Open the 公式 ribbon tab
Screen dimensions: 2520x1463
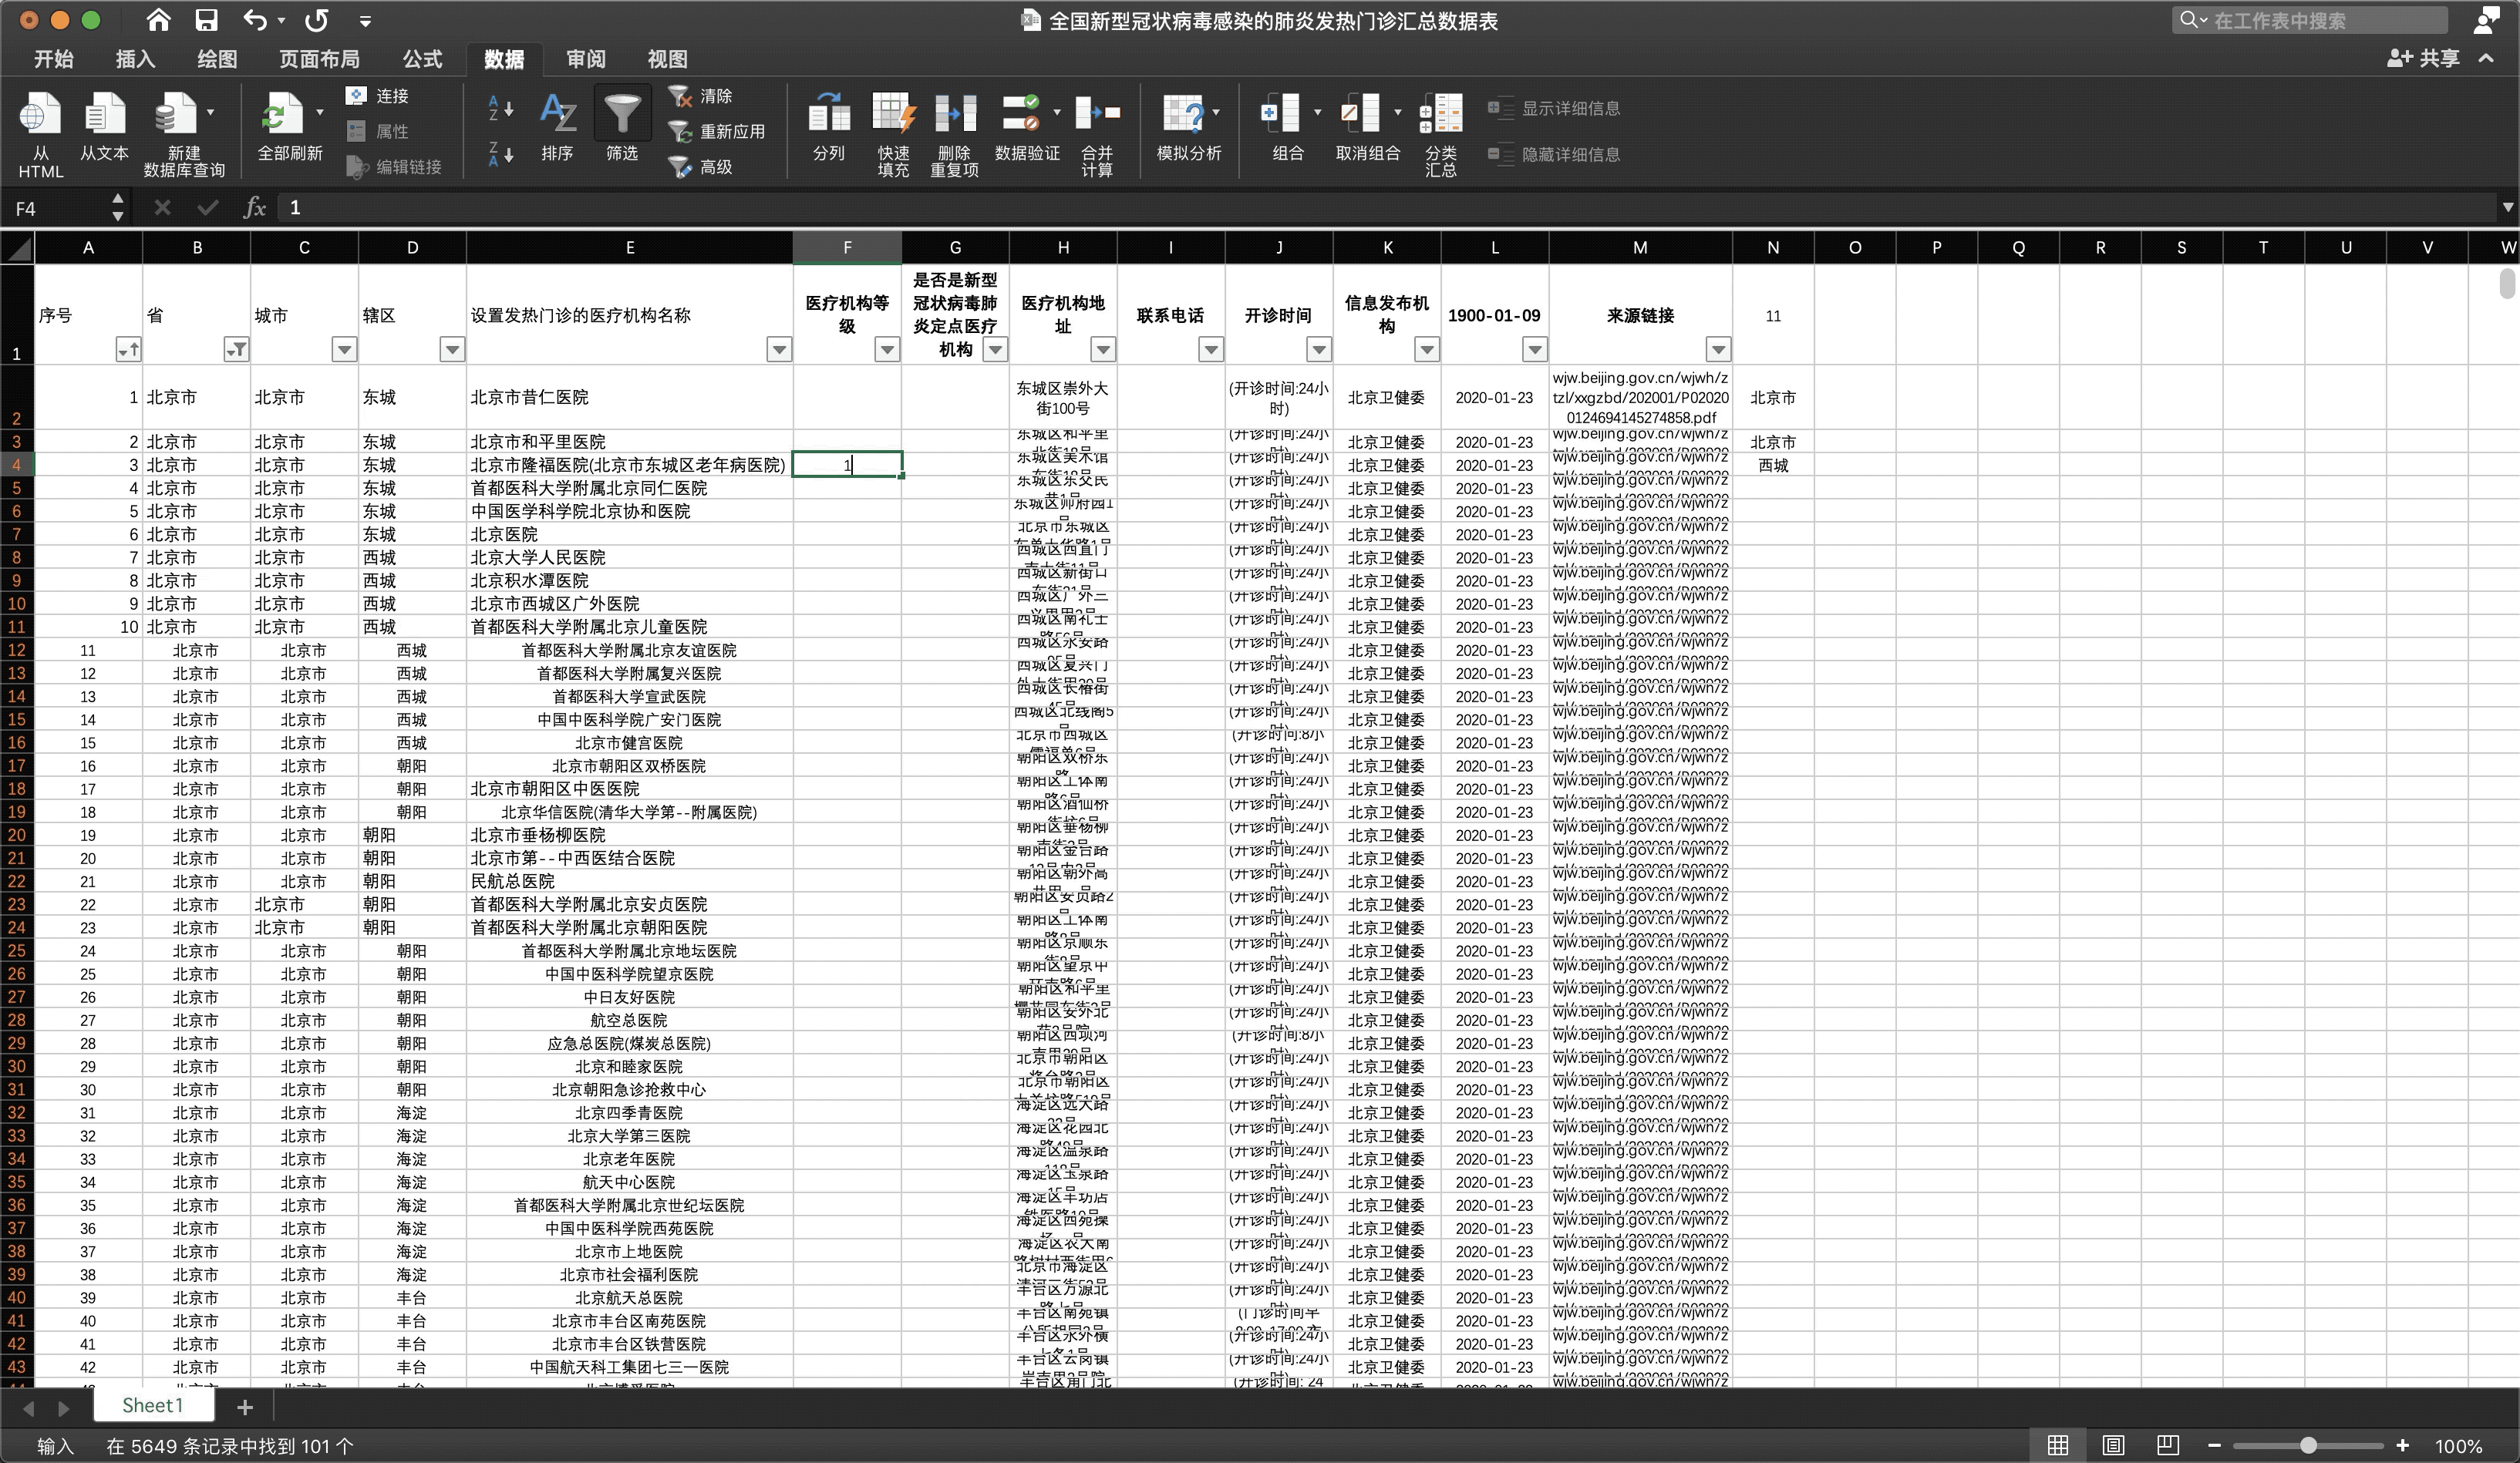[x=422, y=59]
